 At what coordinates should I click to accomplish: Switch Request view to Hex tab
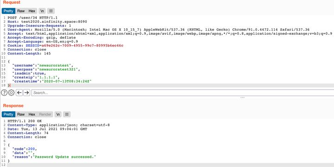[x=32, y=11]
